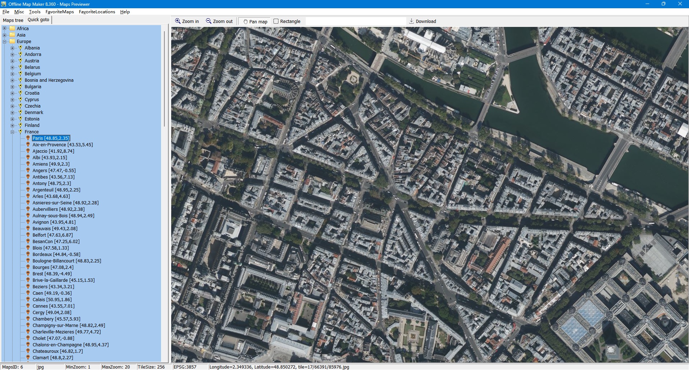The image size is (689, 370).
Task: Click the pin icon beside Denmark
Action: pyautogui.click(x=20, y=112)
